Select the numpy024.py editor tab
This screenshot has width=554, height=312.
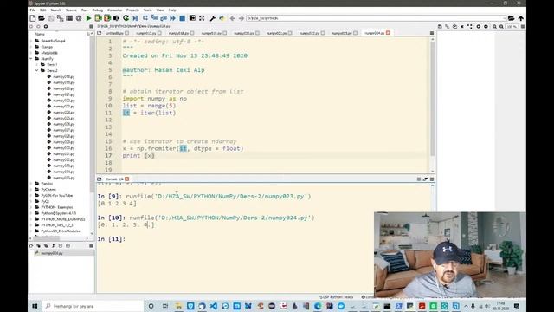coord(374,33)
